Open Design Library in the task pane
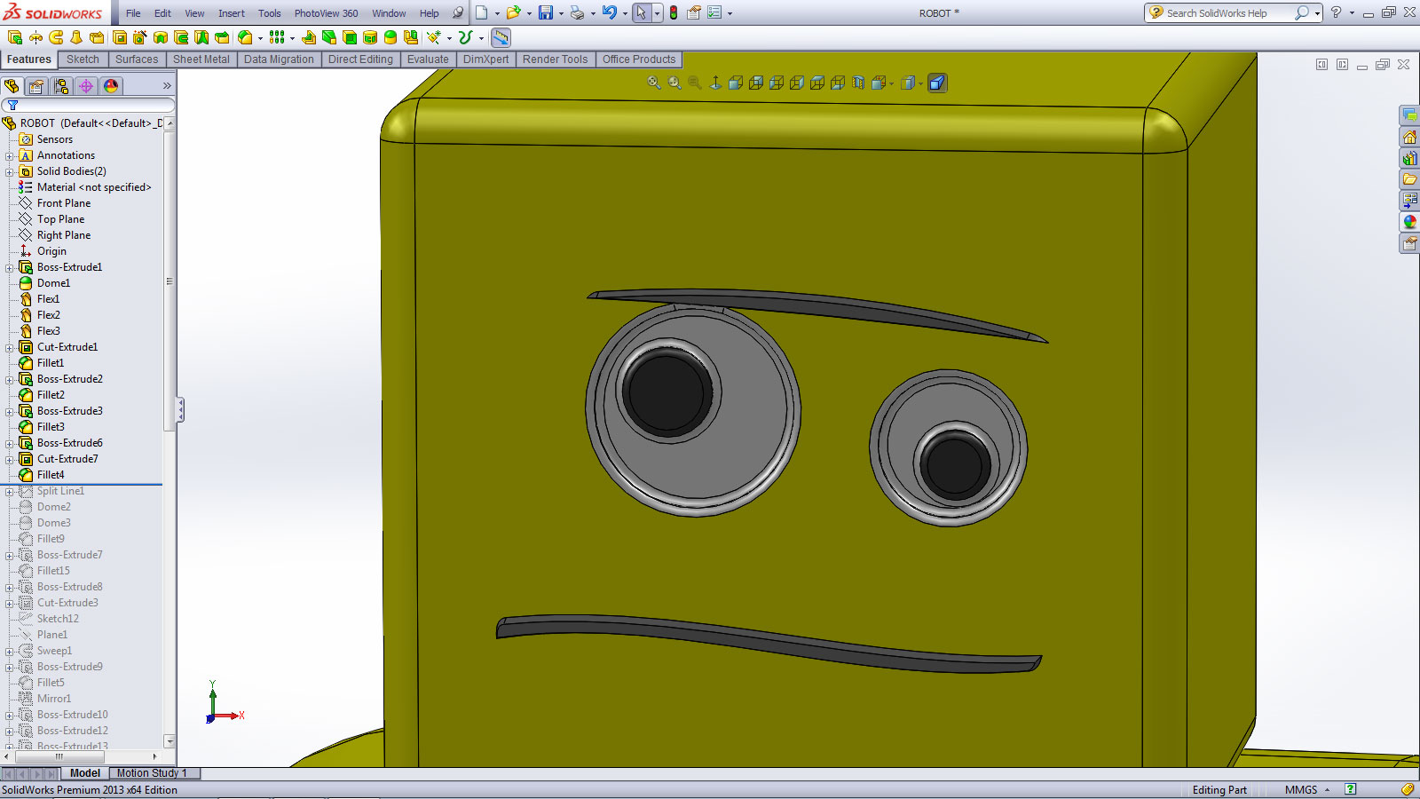This screenshot has height=799, width=1420. [x=1409, y=158]
